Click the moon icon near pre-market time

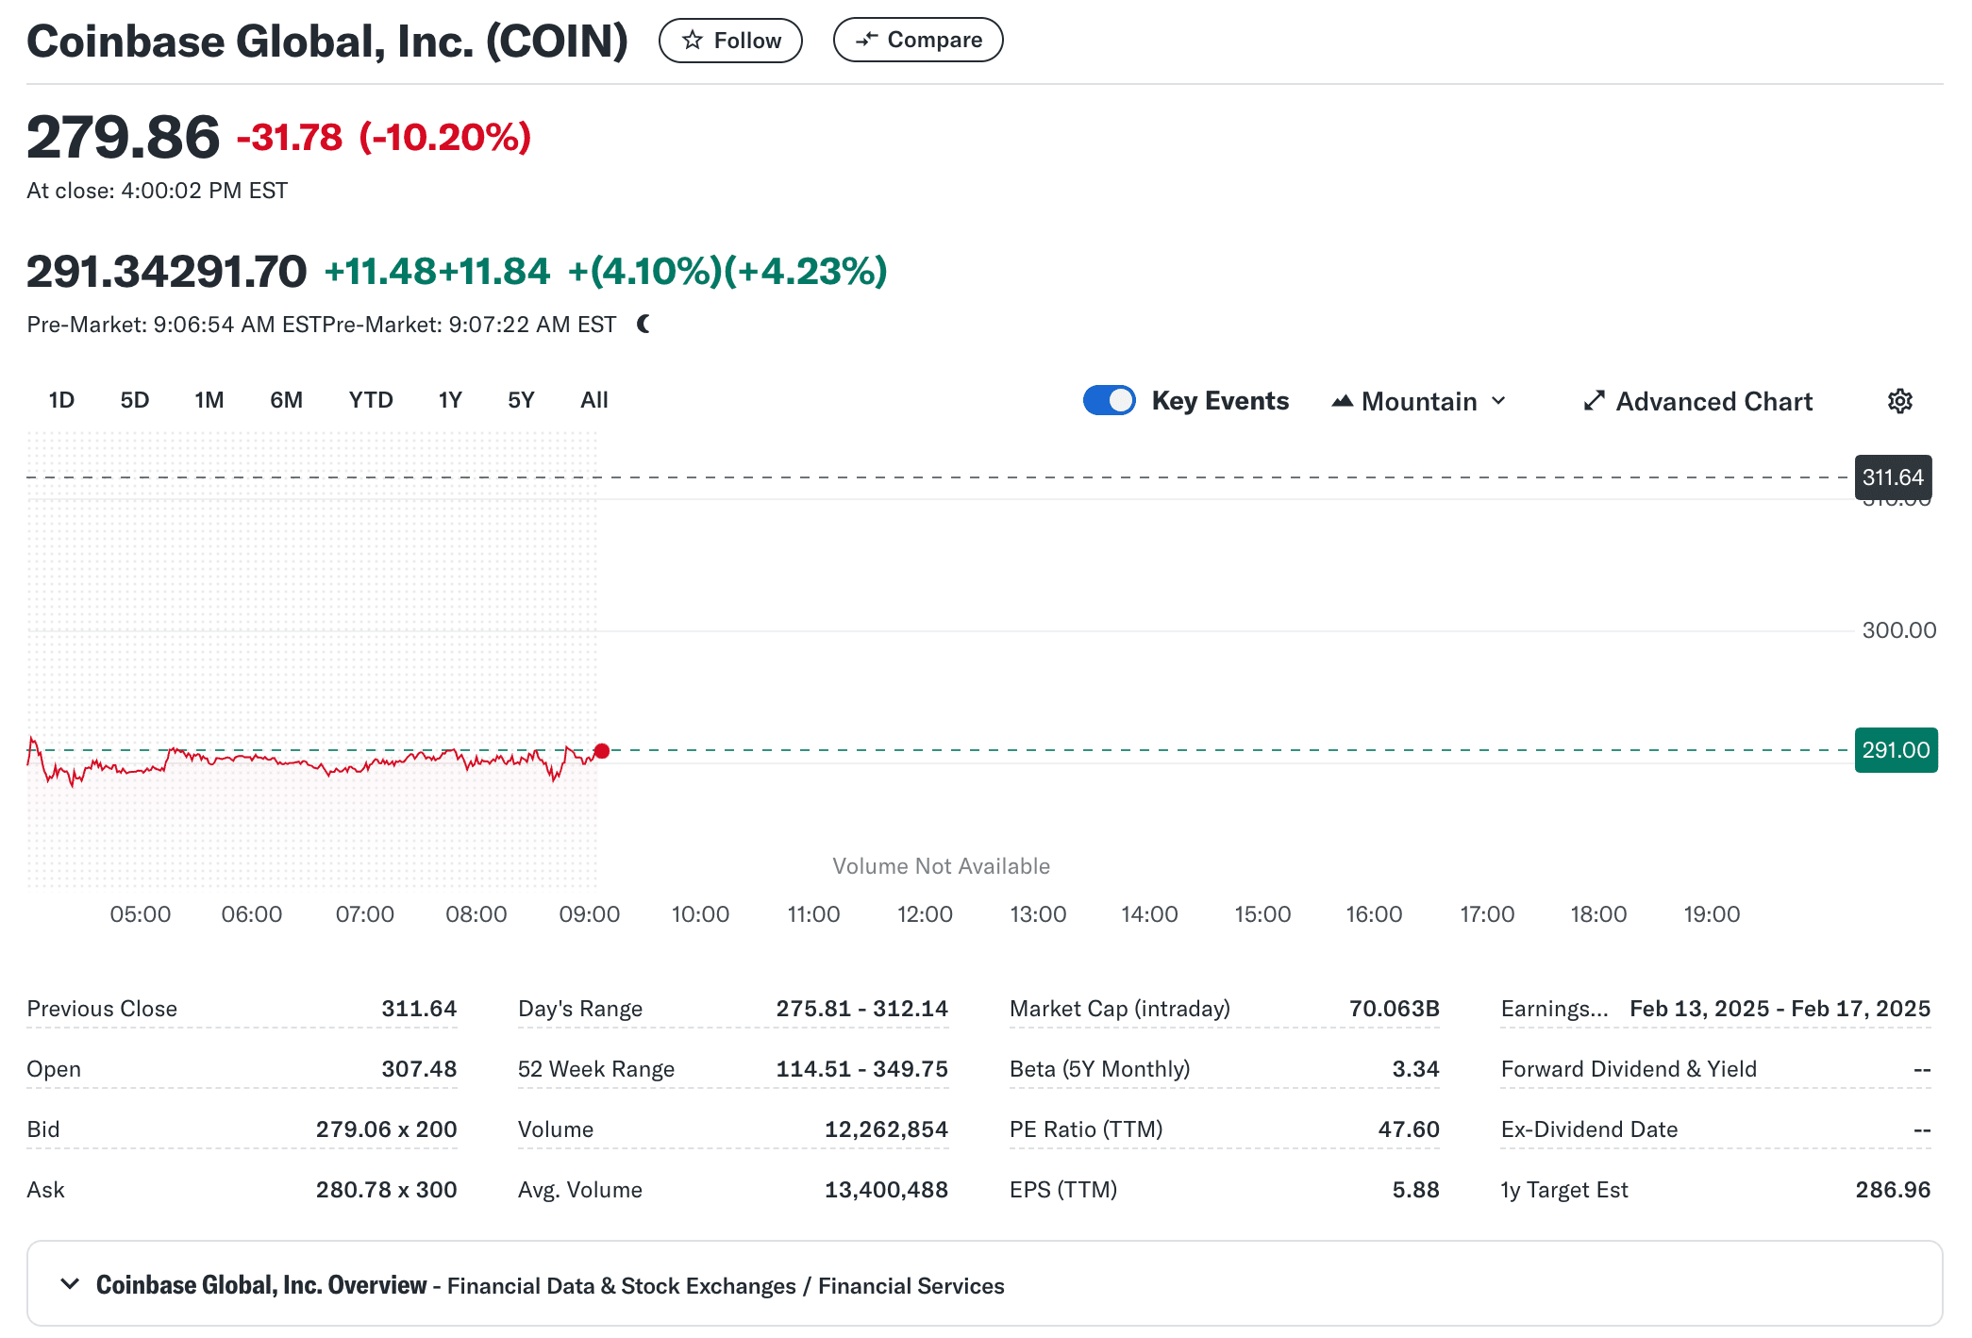click(x=644, y=324)
